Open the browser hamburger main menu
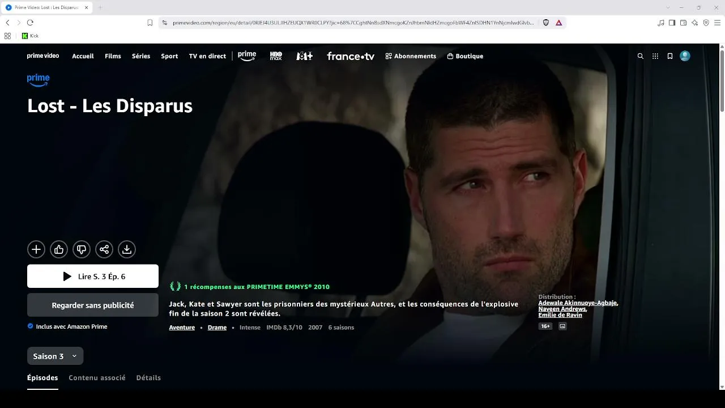725x408 pixels. click(x=718, y=23)
